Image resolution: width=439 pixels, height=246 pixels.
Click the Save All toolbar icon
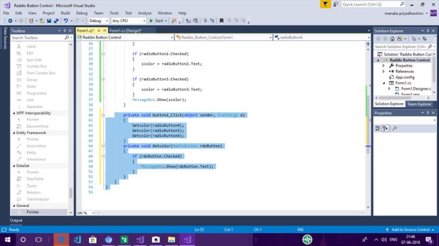[56, 21]
